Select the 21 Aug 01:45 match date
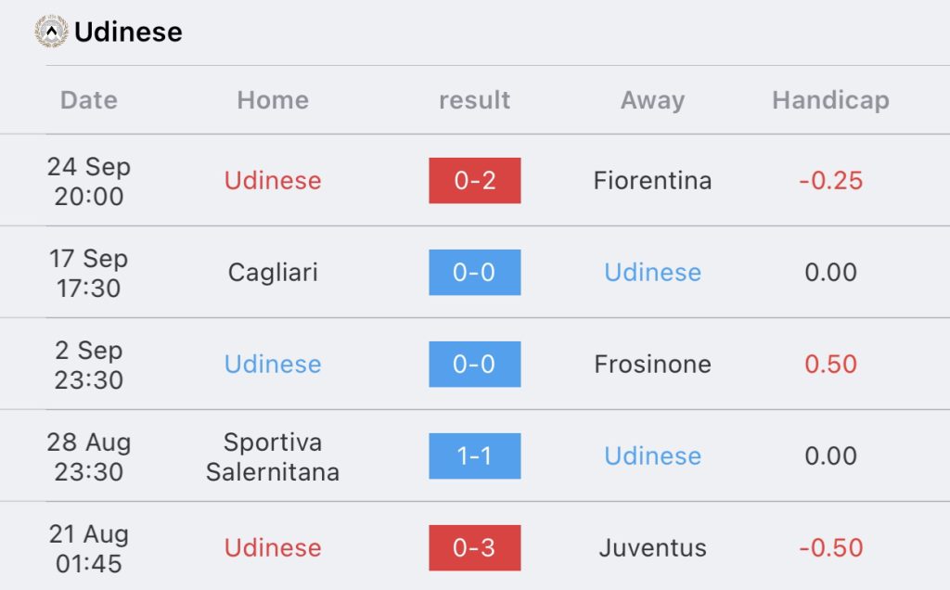The height and width of the screenshot is (590, 950). [x=89, y=548]
